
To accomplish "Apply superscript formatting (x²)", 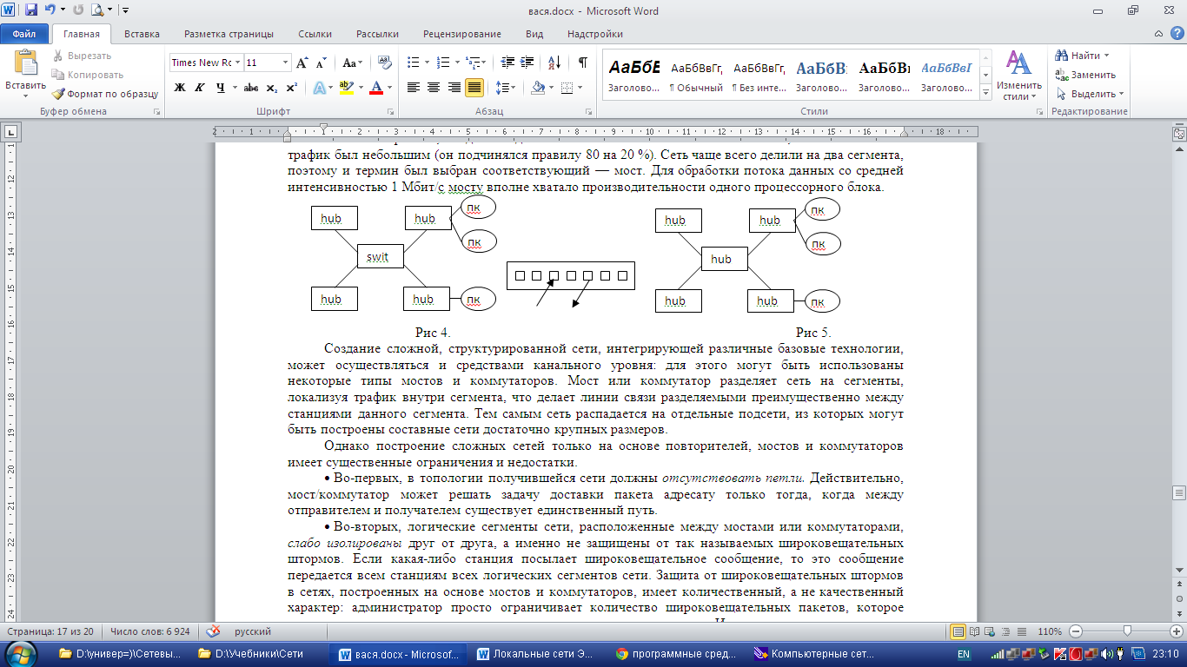I will (291, 88).
